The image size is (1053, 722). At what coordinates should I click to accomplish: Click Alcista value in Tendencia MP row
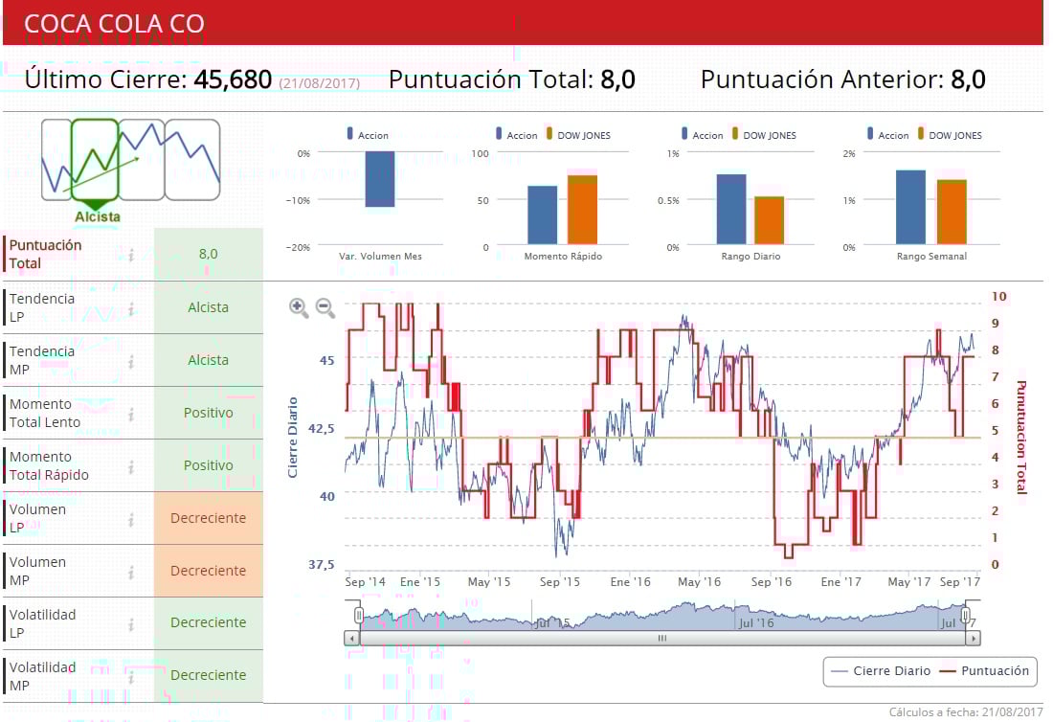point(208,360)
